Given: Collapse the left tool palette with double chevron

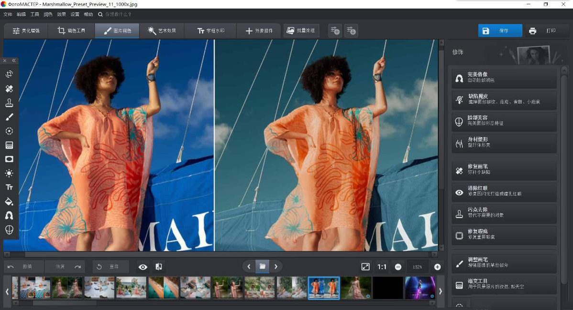Looking at the screenshot, I should click(14, 61).
